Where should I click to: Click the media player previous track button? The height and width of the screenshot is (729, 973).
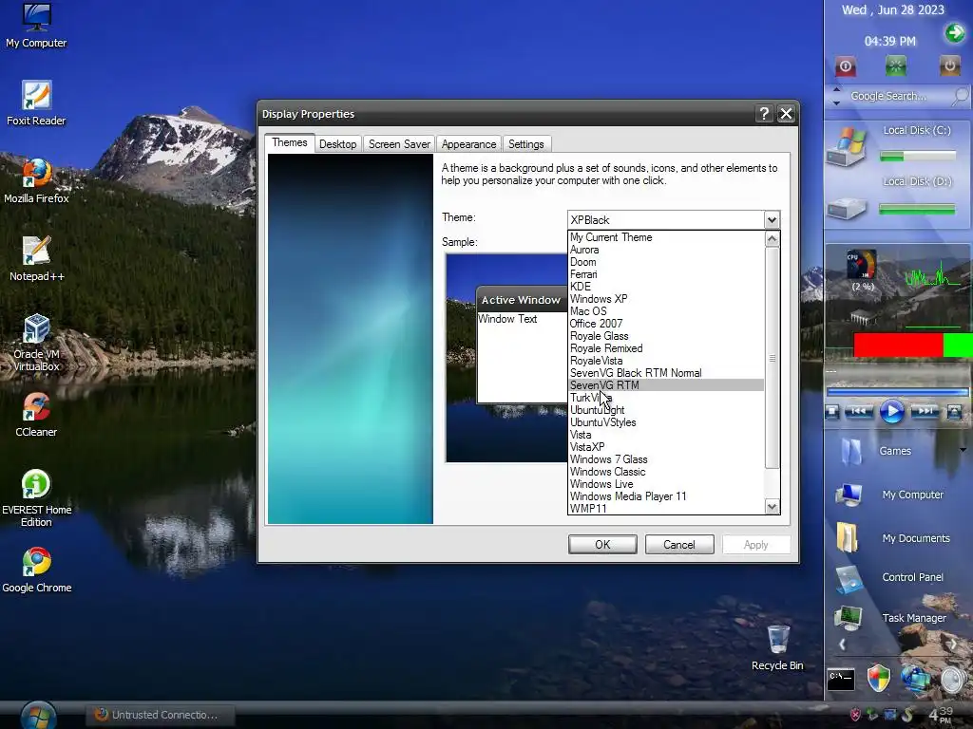click(859, 411)
